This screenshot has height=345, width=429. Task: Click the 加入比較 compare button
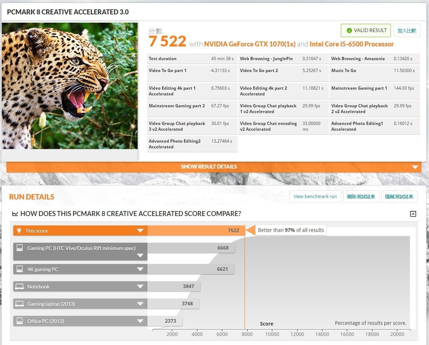pyautogui.click(x=407, y=31)
